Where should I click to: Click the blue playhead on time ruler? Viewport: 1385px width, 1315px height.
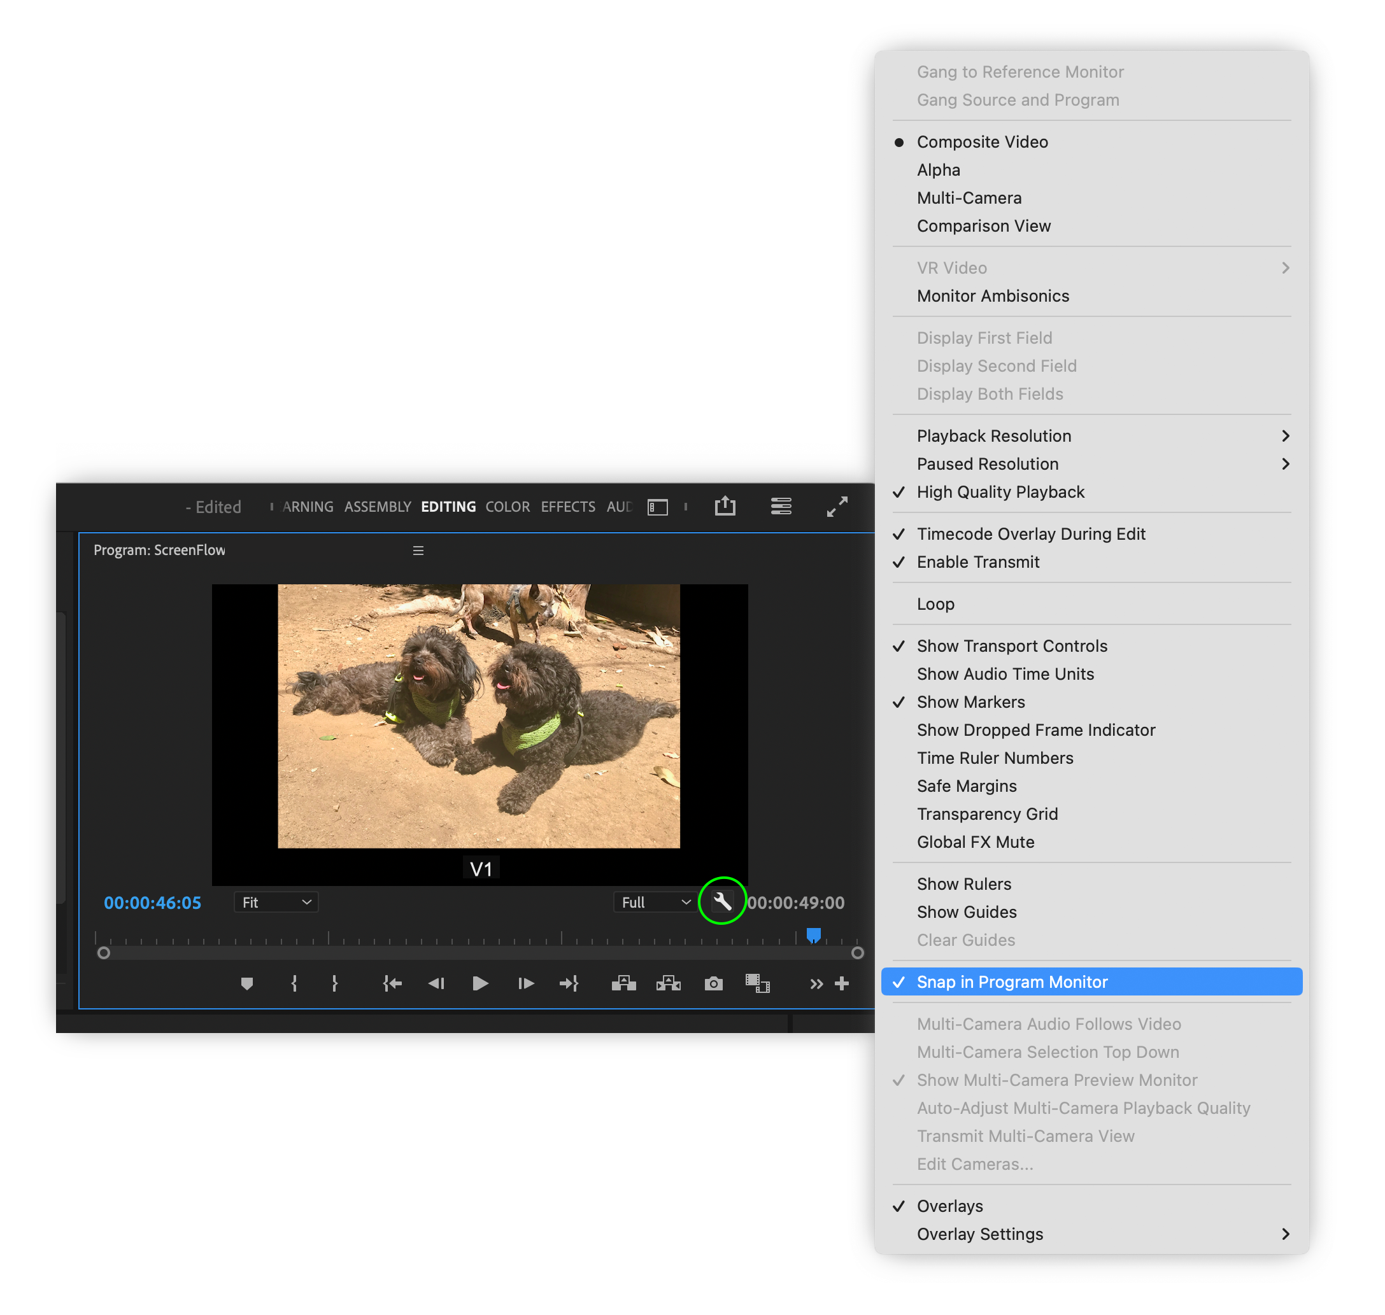[x=813, y=935]
